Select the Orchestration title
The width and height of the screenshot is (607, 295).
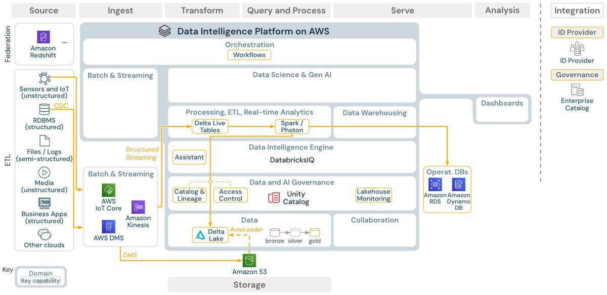249,44
